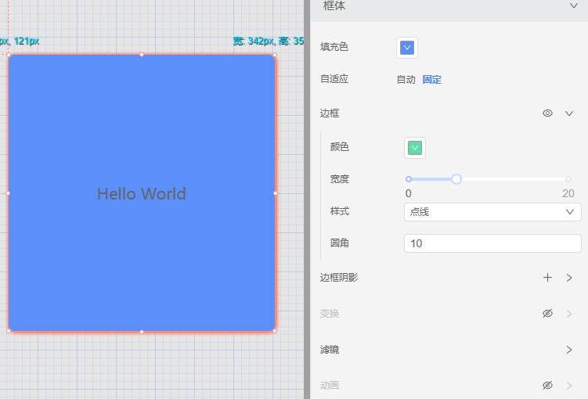Enable 变换 via its crossed-eye icon
This screenshot has height=399, width=588.
[547, 314]
